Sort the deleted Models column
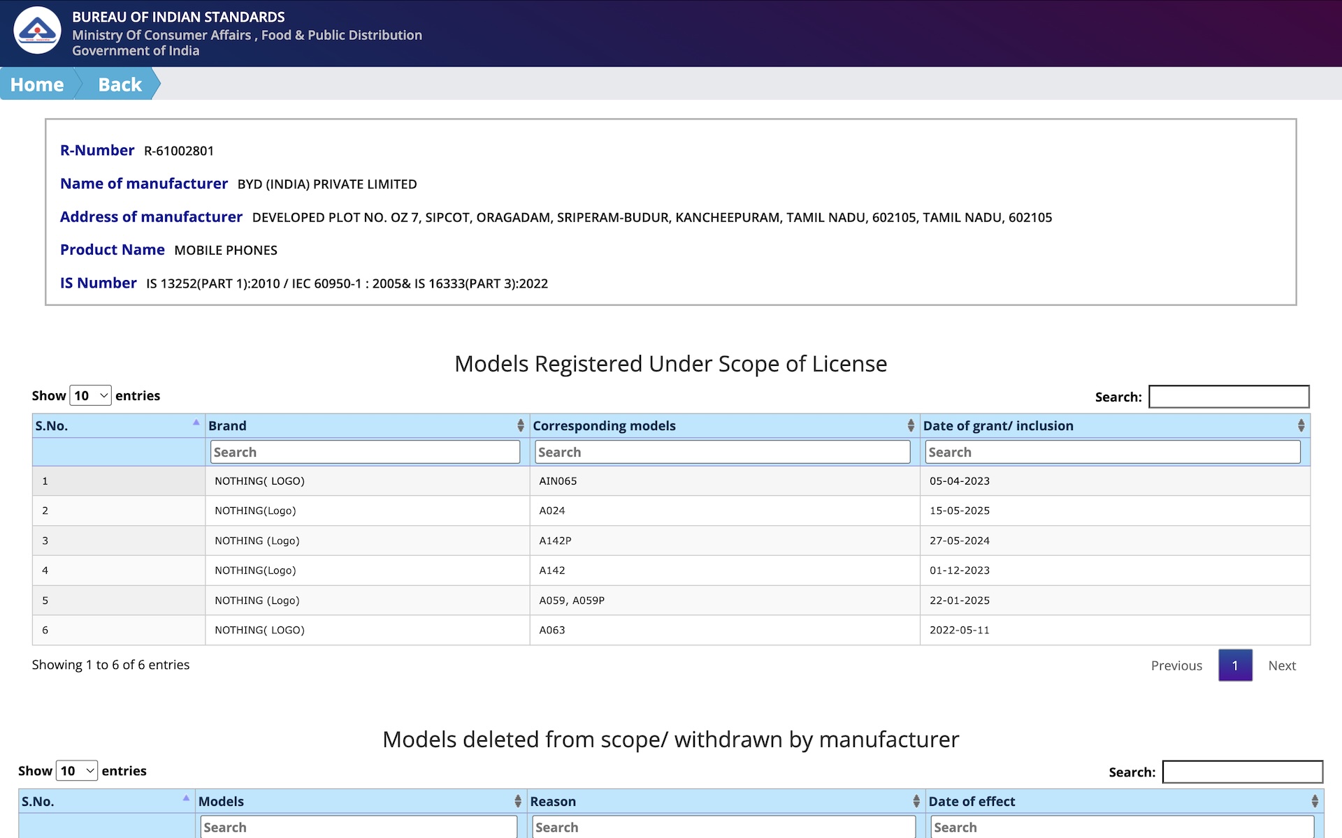The image size is (1342, 838). (518, 802)
